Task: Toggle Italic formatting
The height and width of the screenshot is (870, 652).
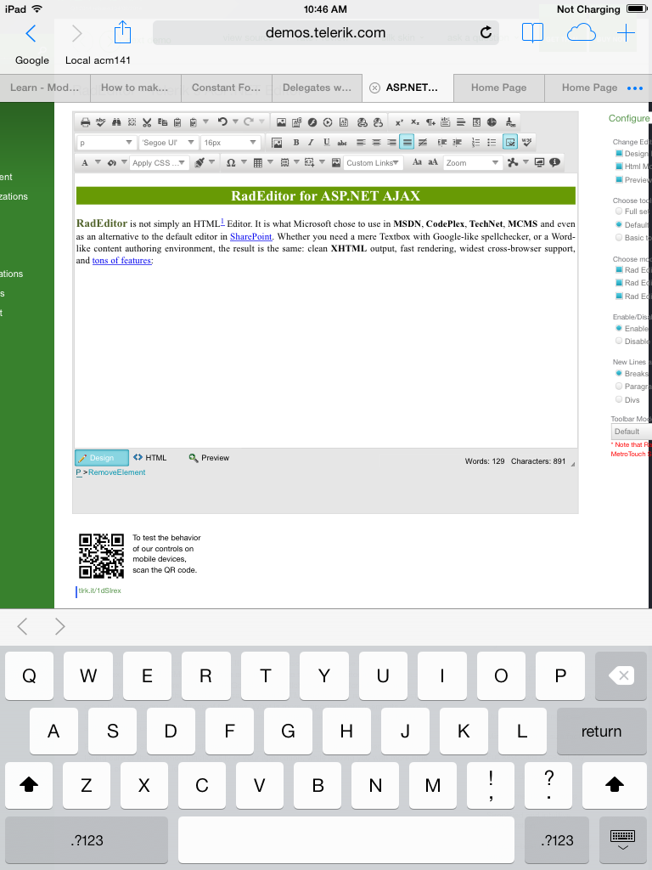Action: point(311,143)
